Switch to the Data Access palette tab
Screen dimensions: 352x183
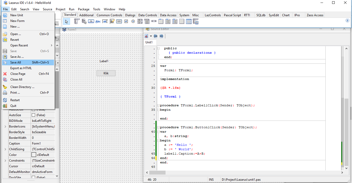(x=168, y=15)
